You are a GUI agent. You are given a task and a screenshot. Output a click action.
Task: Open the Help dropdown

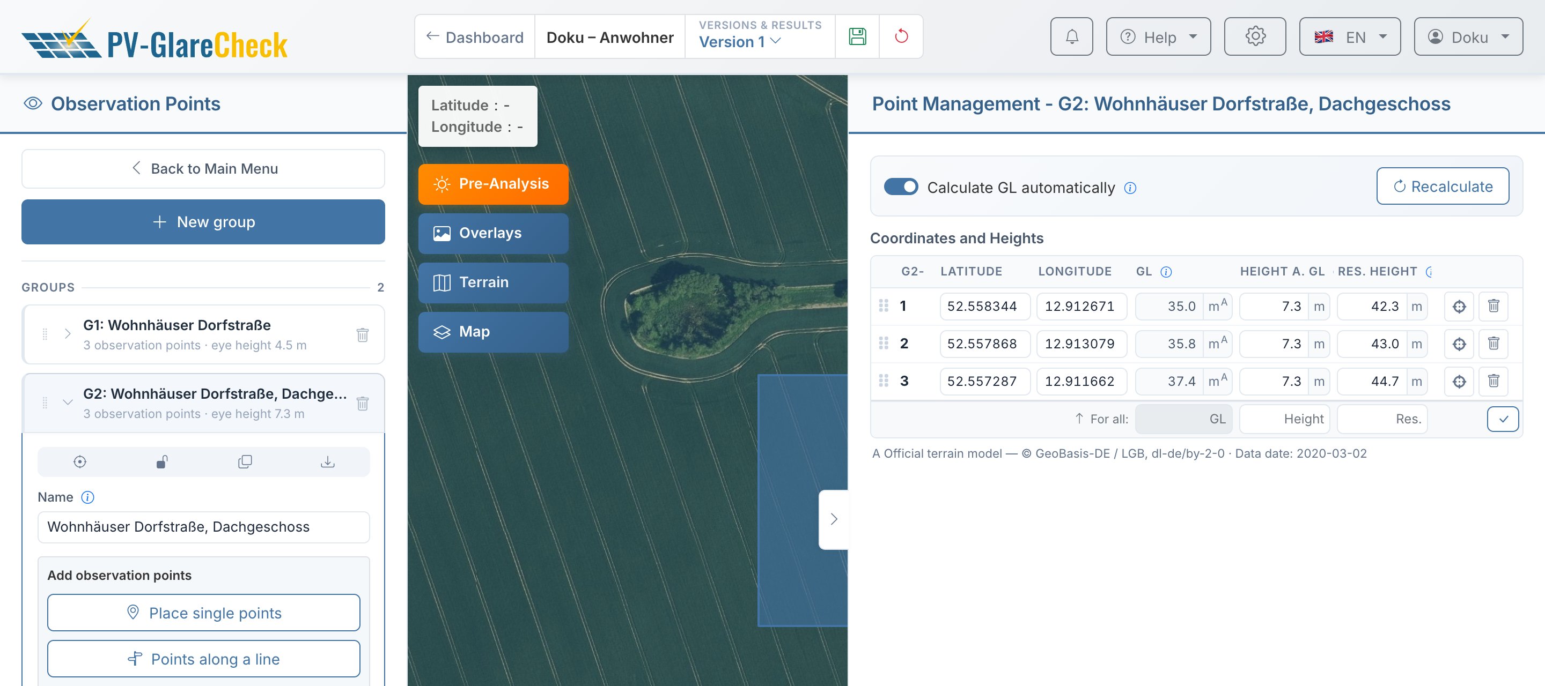pyautogui.click(x=1158, y=36)
